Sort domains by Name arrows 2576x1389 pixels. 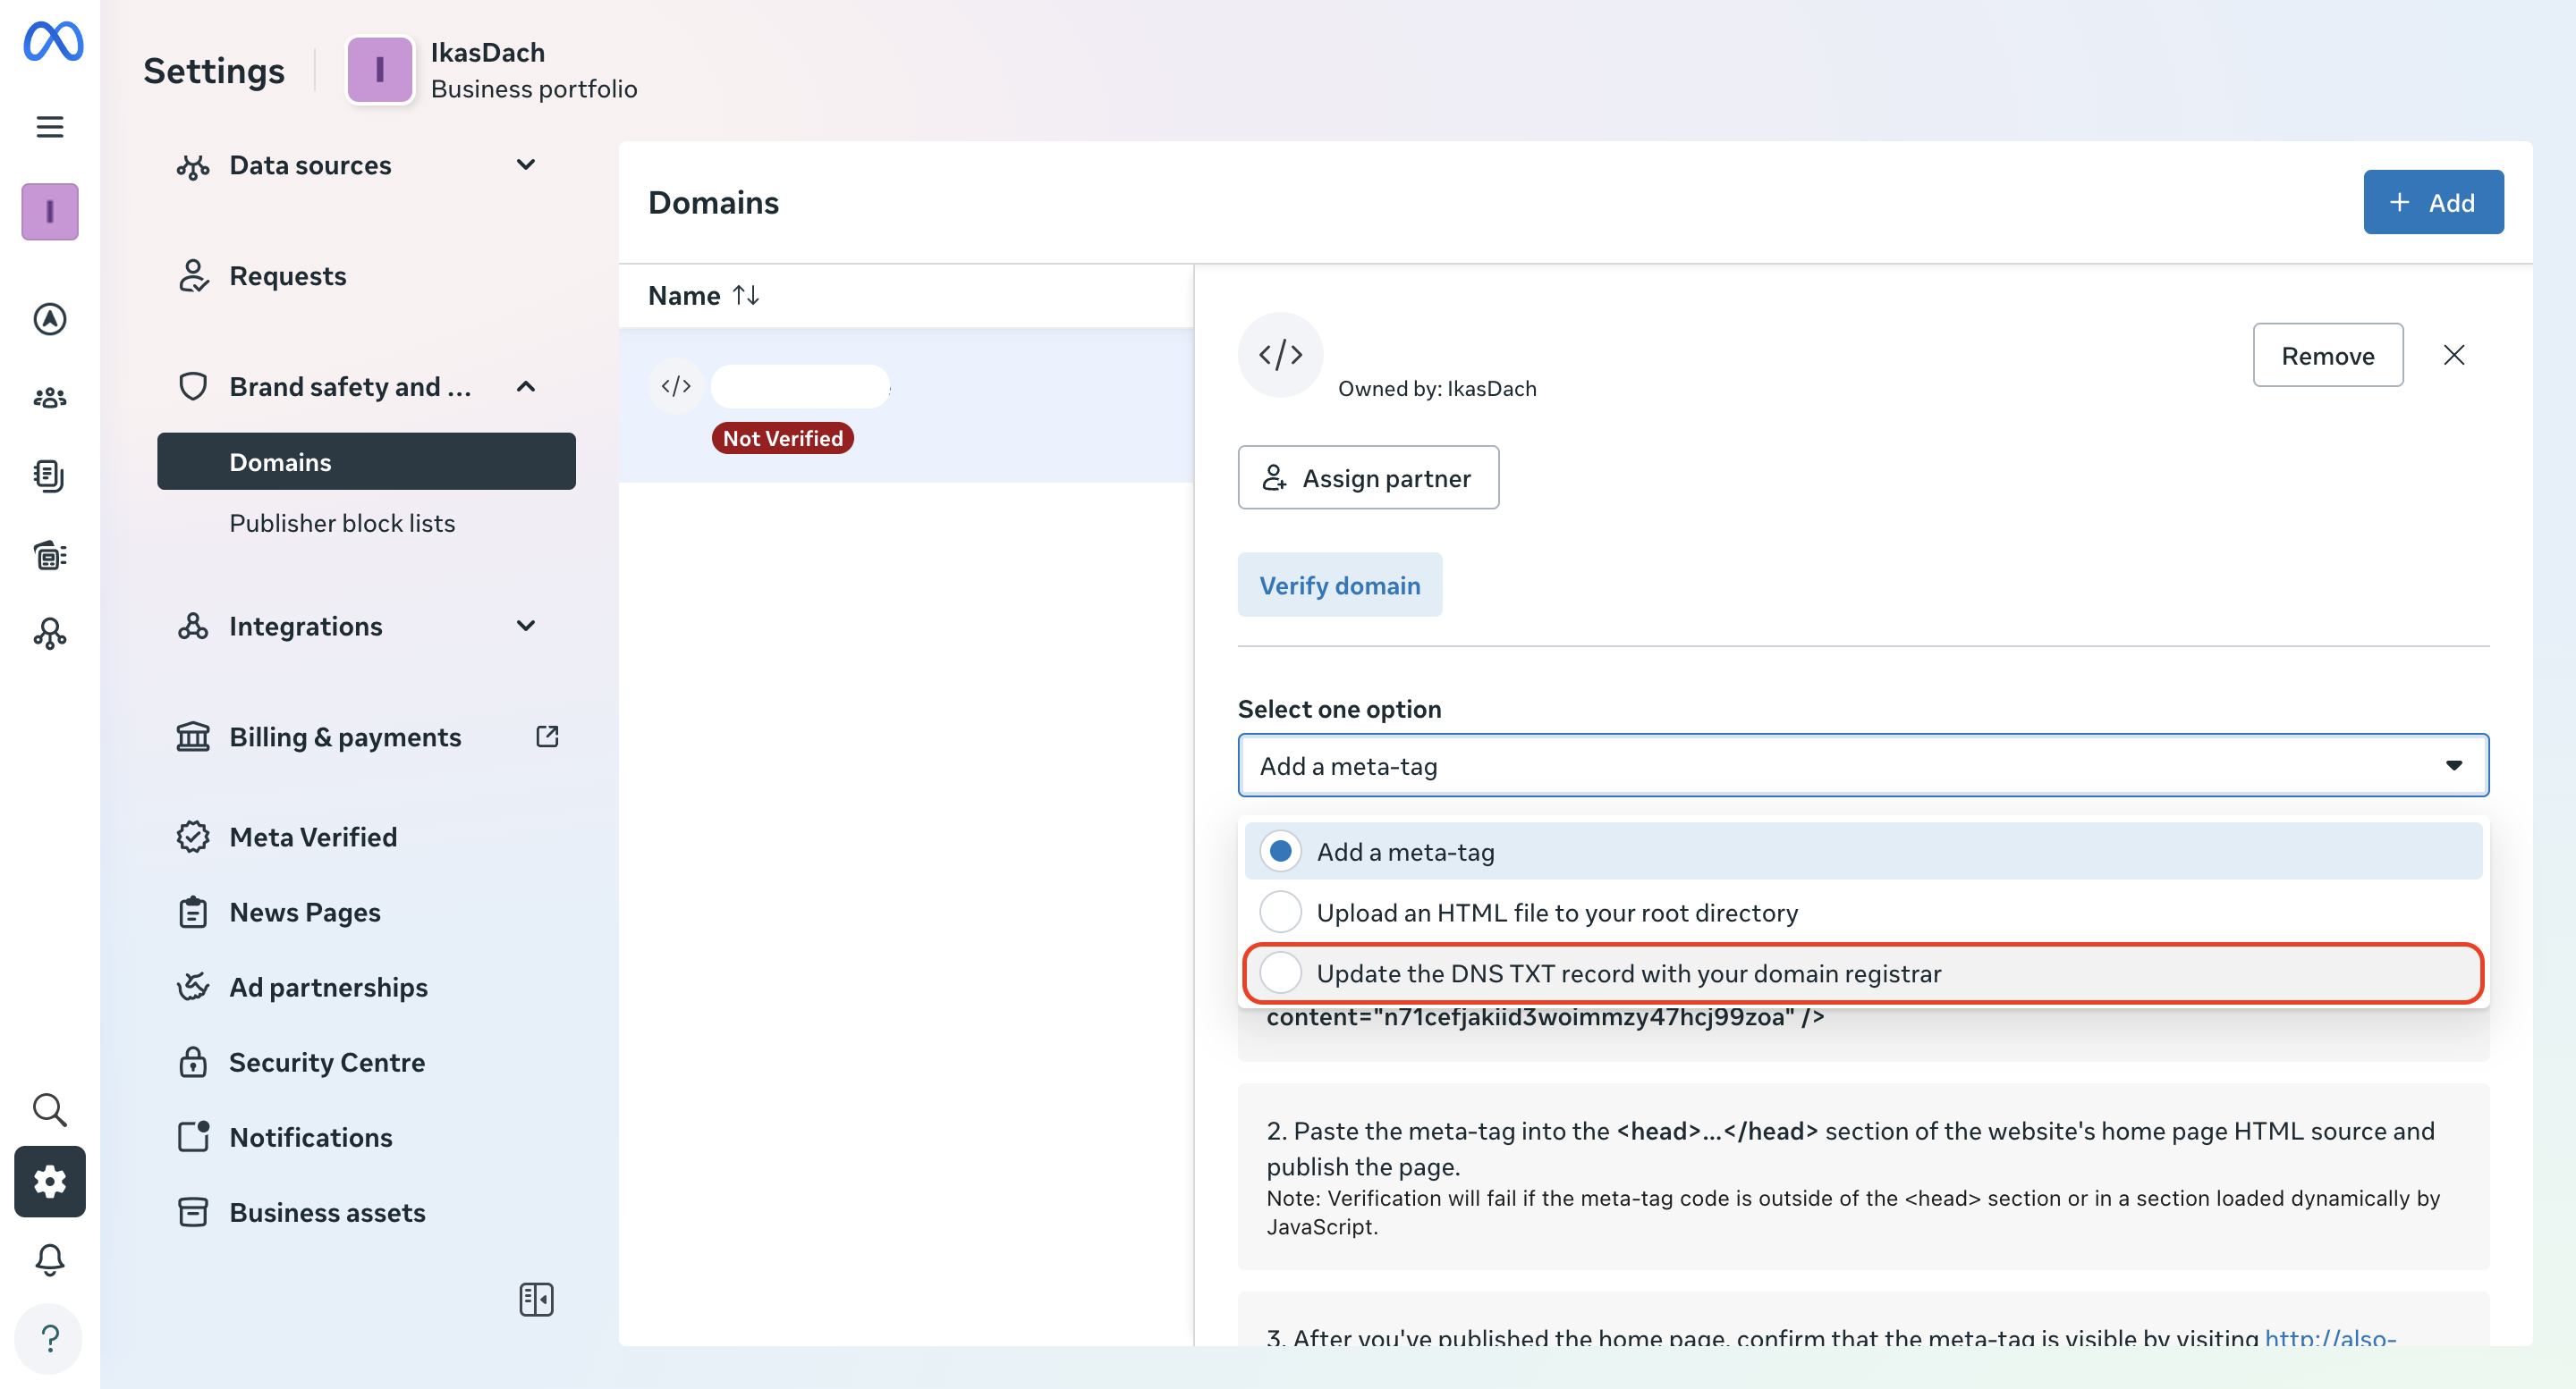click(x=746, y=296)
